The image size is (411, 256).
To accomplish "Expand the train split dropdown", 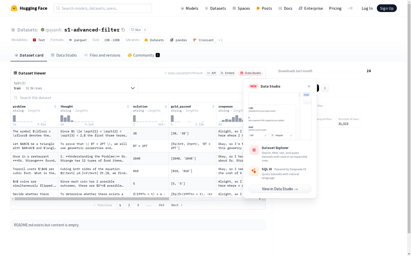I will (x=74, y=86).
